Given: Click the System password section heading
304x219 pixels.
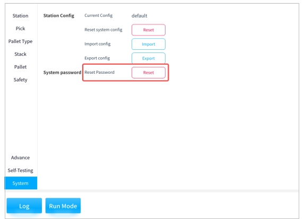Looking at the screenshot, I should [62, 73].
